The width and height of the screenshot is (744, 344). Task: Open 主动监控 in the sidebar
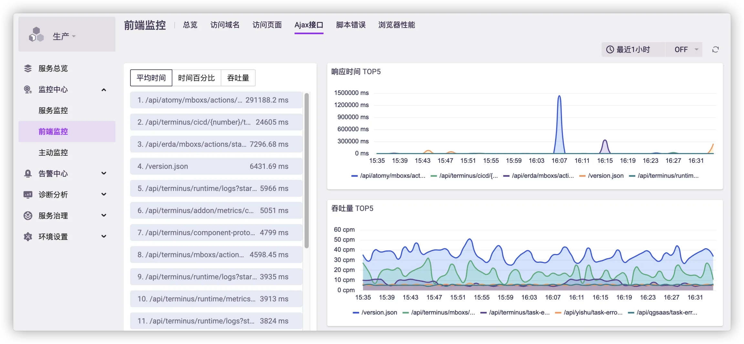(x=67, y=152)
